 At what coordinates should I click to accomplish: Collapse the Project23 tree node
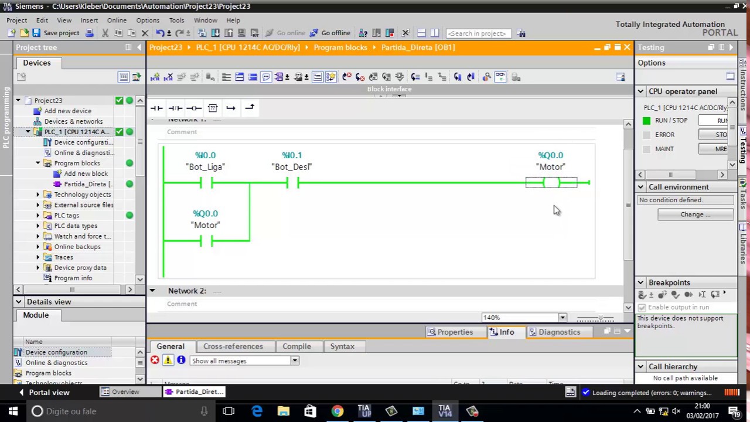18,101
